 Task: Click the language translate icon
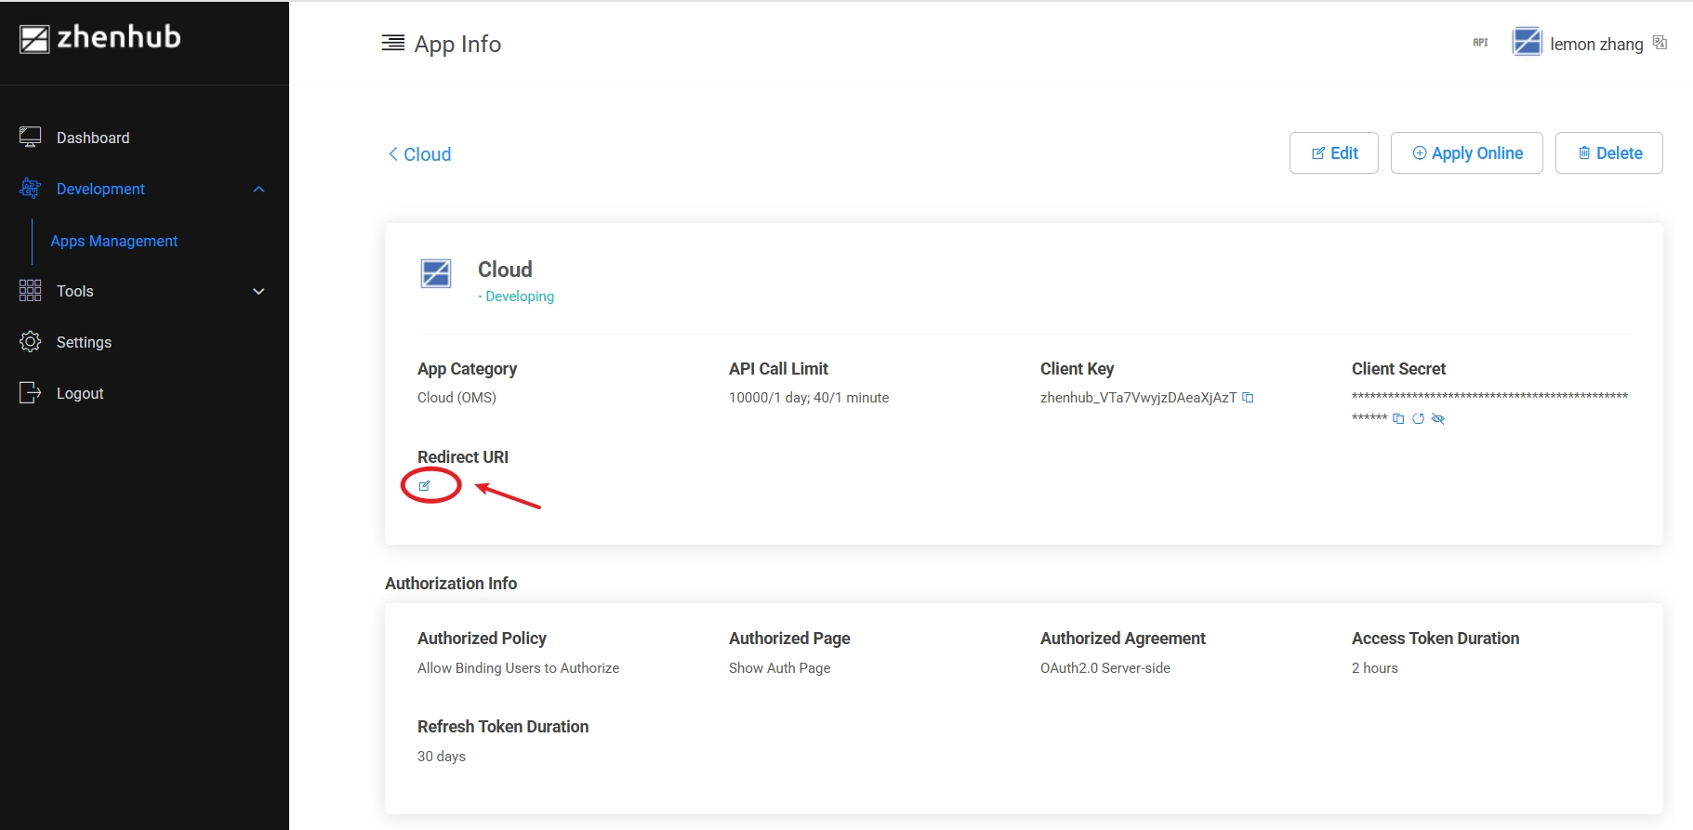[1660, 43]
